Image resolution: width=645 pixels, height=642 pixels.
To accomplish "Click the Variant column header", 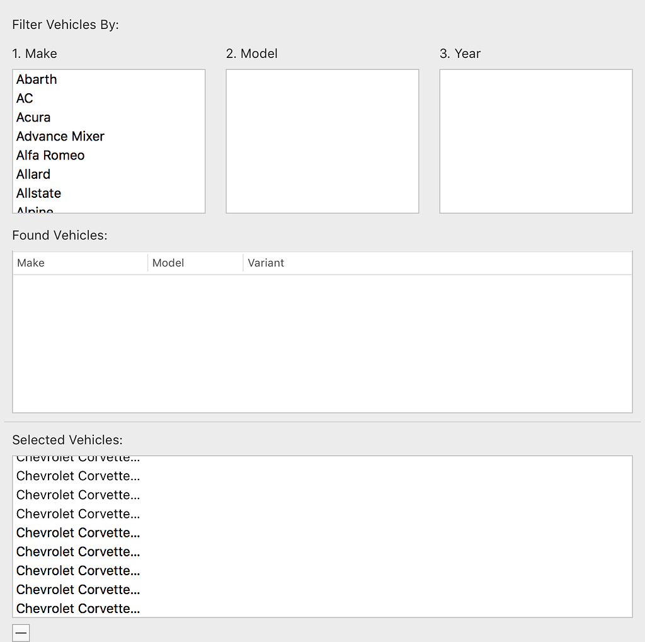I will point(438,263).
